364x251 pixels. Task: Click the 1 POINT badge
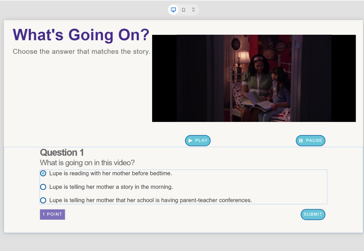click(x=52, y=214)
